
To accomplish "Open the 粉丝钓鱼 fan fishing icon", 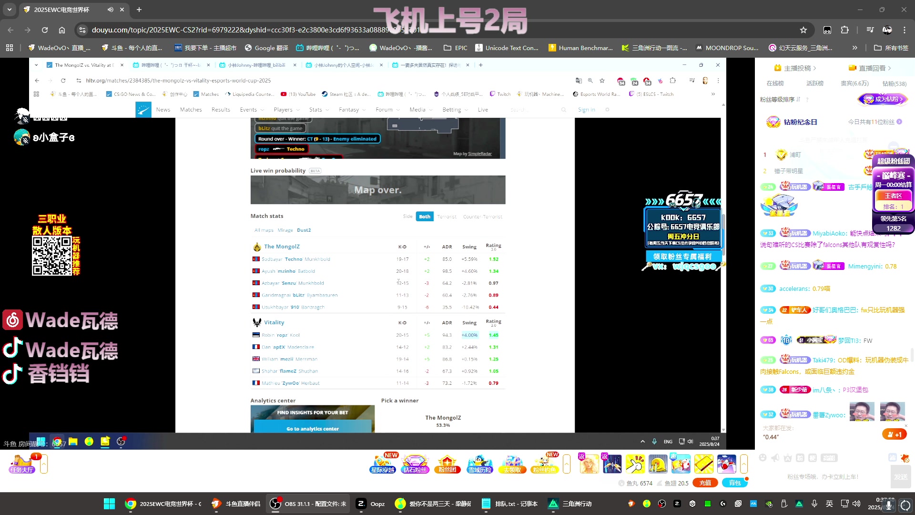I will click(x=544, y=463).
